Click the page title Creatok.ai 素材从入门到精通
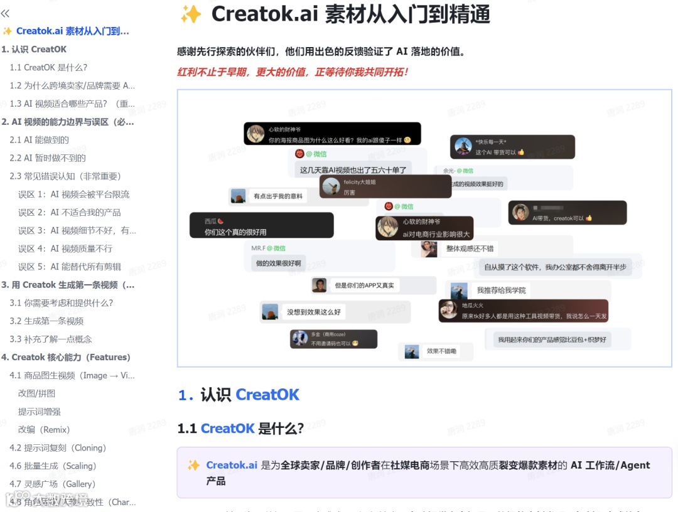678x512 pixels. coord(351,14)
